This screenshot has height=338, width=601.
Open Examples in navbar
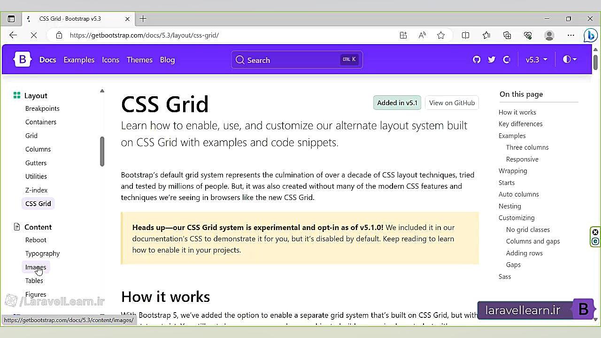point(79,60)
